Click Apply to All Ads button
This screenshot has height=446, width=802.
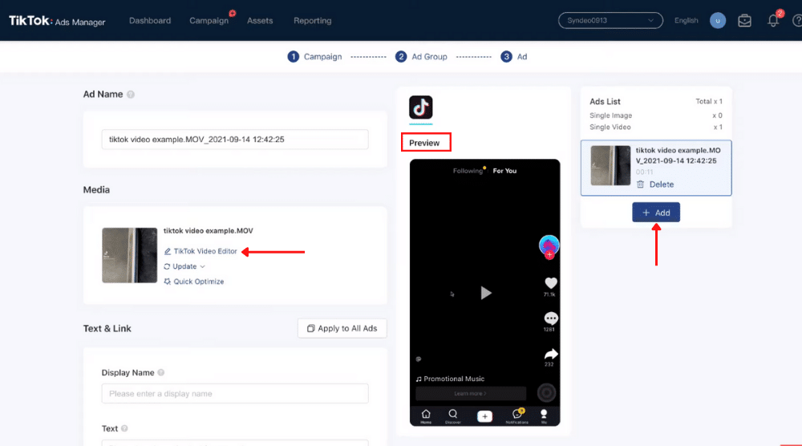coord(342,328)
